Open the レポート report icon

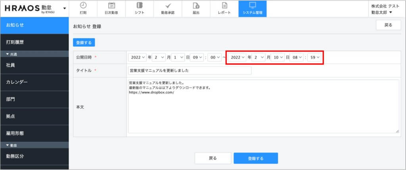coord(224,6)
